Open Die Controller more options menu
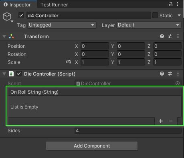 pyautogui.click(x=178, y=74)
